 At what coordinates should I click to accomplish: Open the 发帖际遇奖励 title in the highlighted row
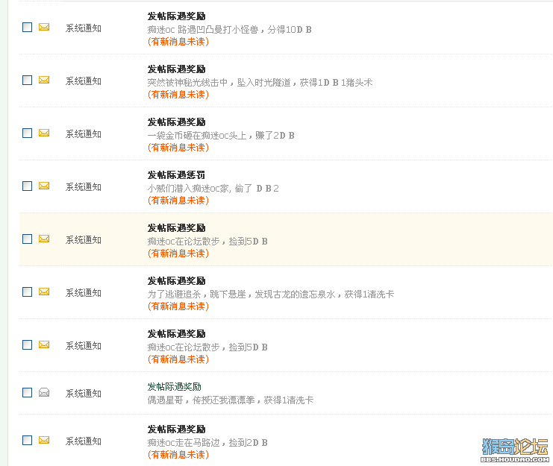point(176,228)
